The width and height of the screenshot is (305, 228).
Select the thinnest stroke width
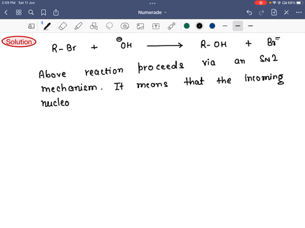point(225,26)
